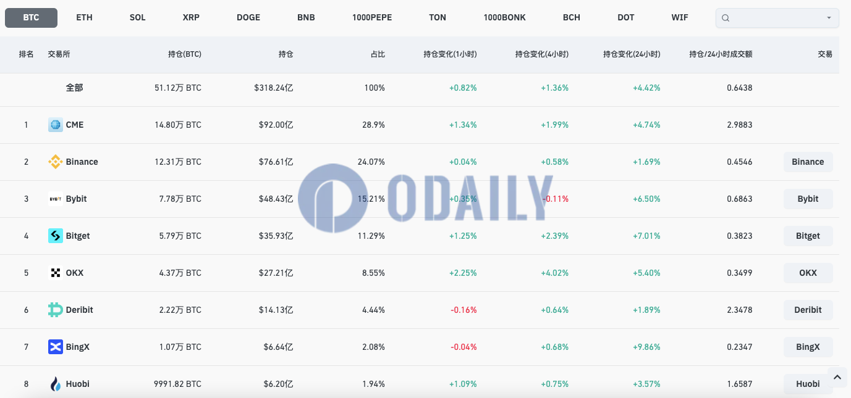Click Binance's $76.61亿 value
This screenshot has width=851, height=398.
point(276,162)
